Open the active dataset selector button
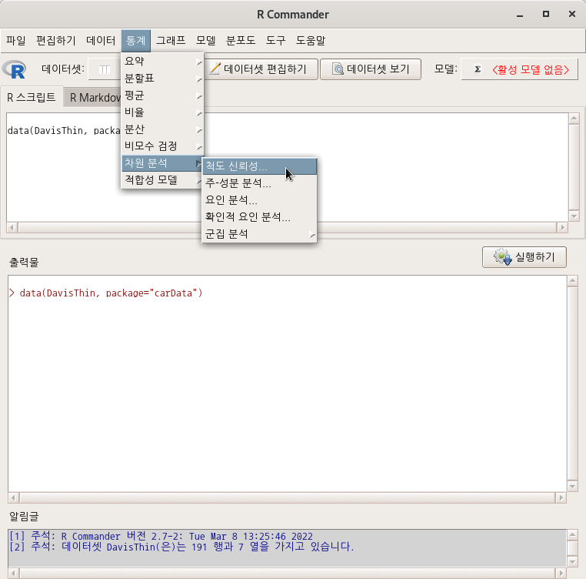 point(105,69)
